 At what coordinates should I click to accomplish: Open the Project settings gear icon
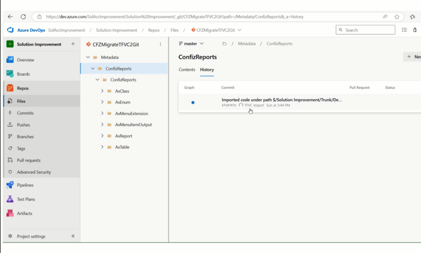[10, 236]
